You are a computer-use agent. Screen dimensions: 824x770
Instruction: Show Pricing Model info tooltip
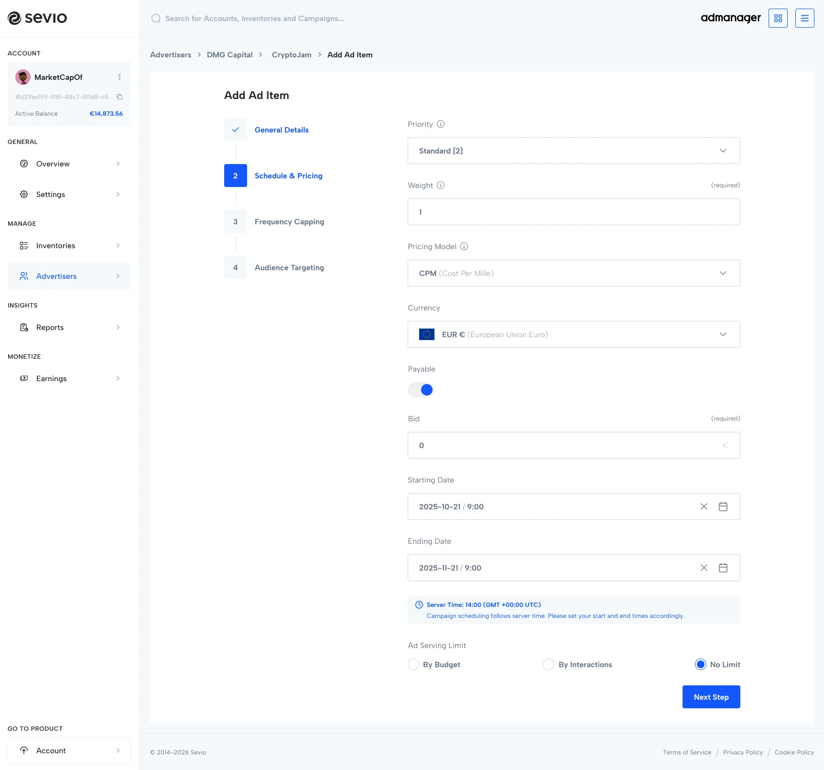click(464, 246)
